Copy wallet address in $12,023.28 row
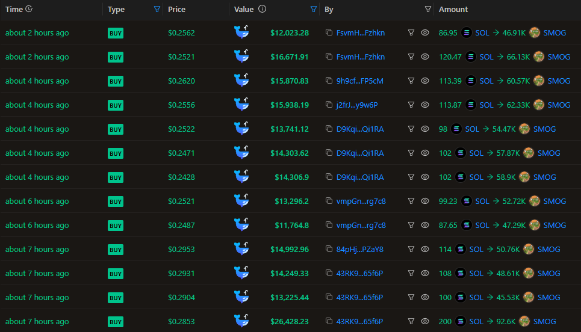 coord(329,32)
